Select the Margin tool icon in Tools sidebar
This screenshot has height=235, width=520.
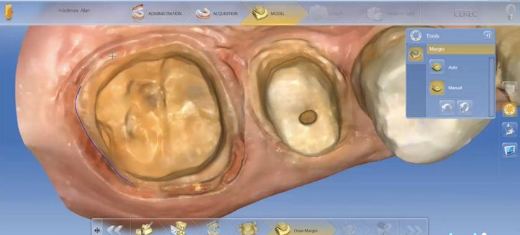pyautogui.click(x=415, y=54)
